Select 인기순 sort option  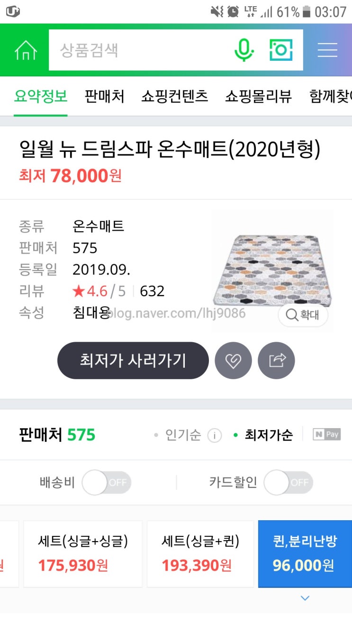click(183, 435)
